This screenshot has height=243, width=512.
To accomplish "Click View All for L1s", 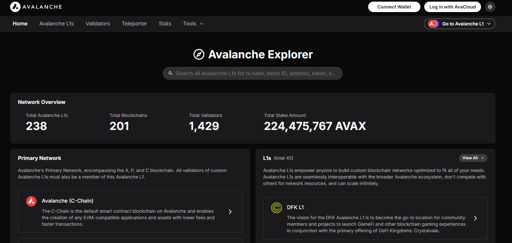I will (473, 158).
